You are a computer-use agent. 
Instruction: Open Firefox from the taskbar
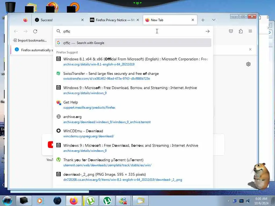74,201
